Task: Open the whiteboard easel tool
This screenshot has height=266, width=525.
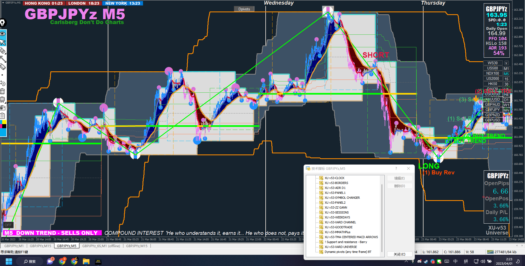Action: click(3, 99)
